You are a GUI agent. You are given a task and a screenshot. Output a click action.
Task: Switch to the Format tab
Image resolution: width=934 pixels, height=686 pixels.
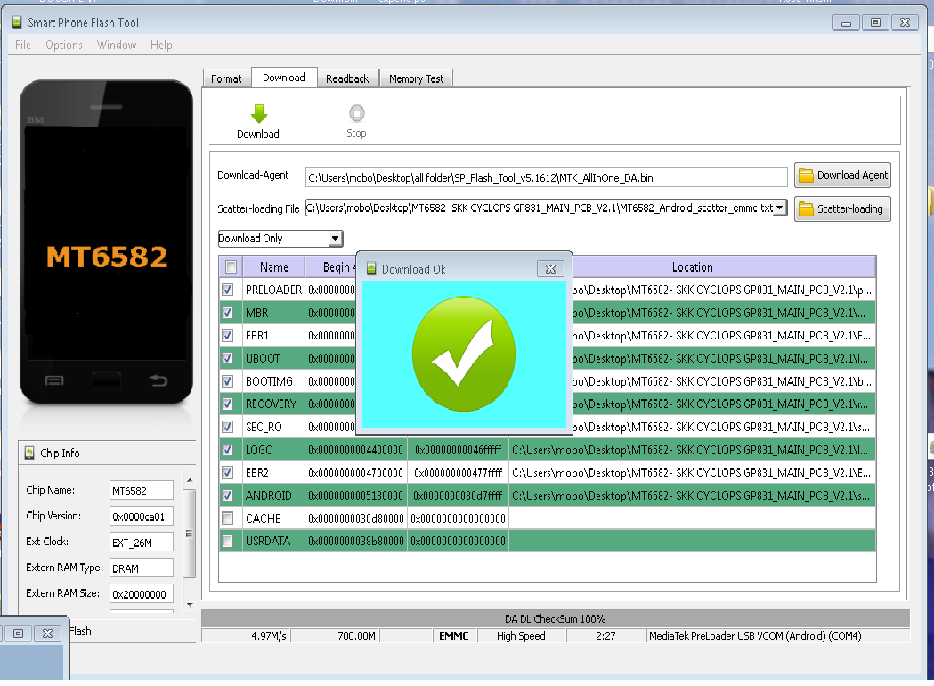click(x=226, y=78)
